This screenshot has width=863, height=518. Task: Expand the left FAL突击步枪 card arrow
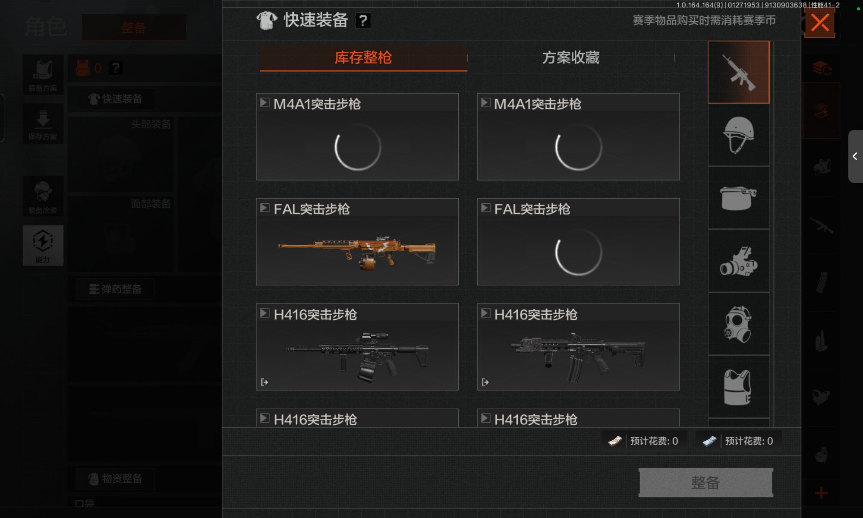click(265, 208)
